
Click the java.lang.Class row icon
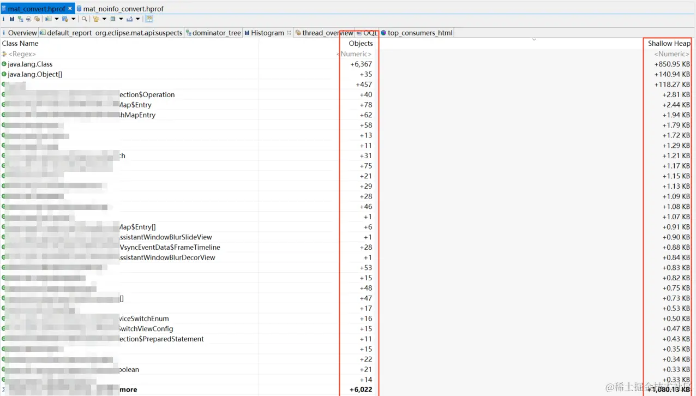point(4,64)
